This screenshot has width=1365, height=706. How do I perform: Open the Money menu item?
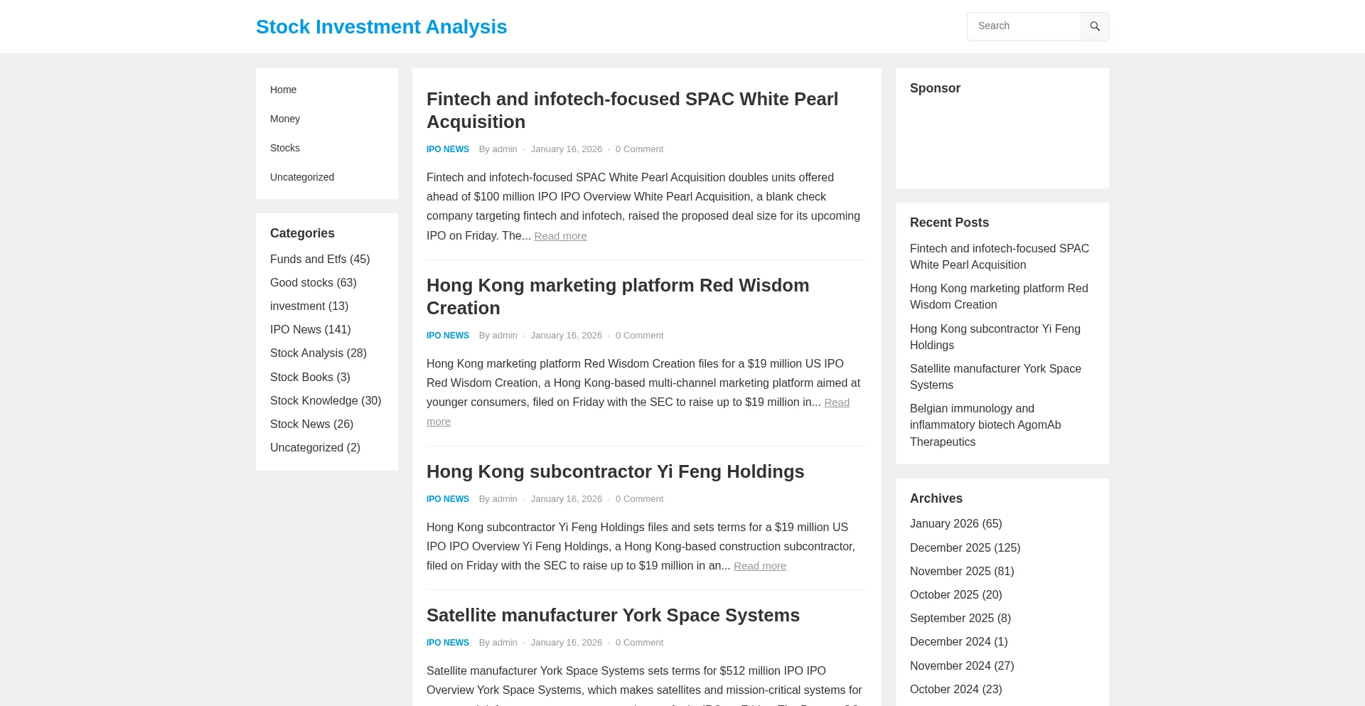tap(284, 119)
